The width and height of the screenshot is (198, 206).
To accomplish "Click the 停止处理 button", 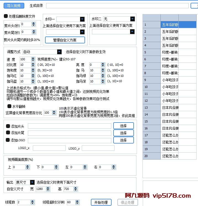I will click(x=128, y=202).
